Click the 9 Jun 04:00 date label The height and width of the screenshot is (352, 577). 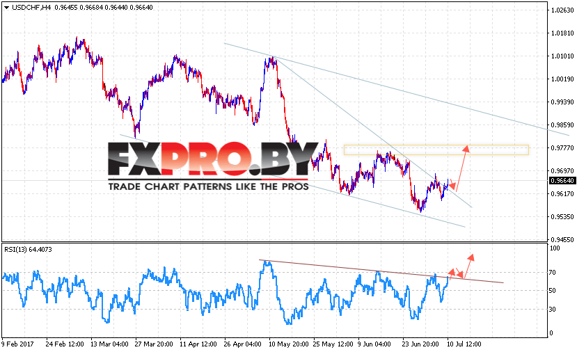point(374,344)
